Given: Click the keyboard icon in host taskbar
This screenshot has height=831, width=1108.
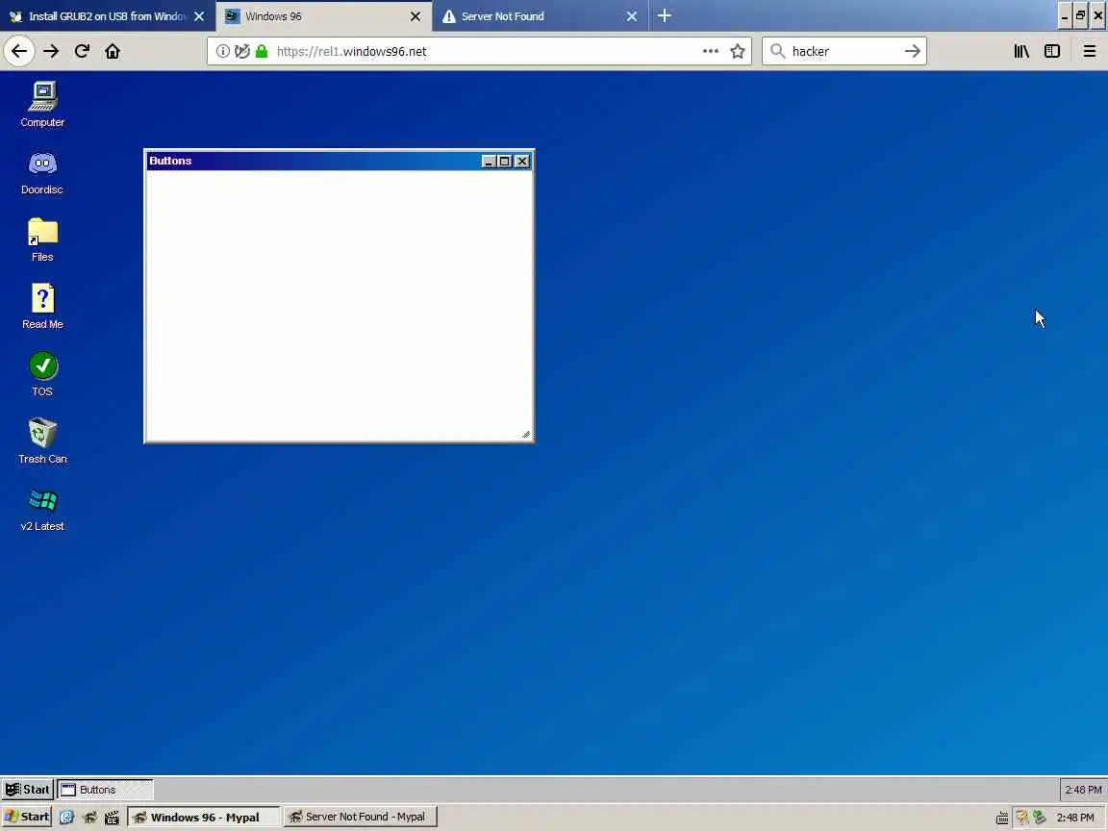Looking at the screenshot, I should pyautogui.click(x=1002, y=818).
